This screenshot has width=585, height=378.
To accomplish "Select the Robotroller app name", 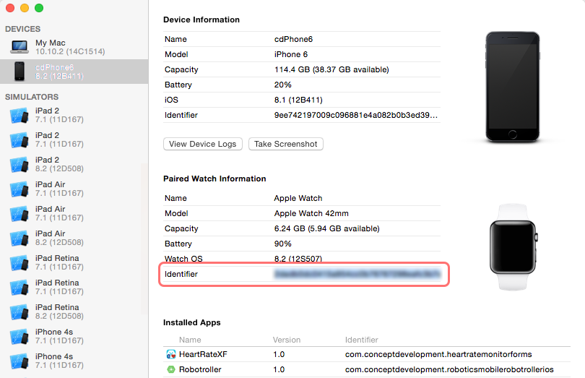I will 200,369.
